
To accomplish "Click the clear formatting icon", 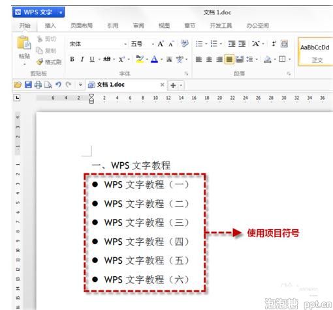I will [x=185, y=44].
